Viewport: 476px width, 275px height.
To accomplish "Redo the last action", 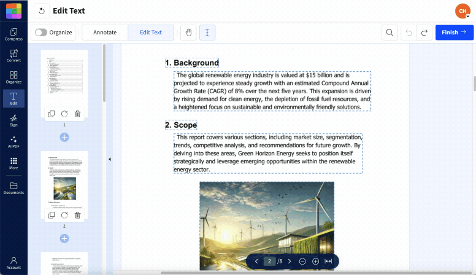I will point(424,33).
